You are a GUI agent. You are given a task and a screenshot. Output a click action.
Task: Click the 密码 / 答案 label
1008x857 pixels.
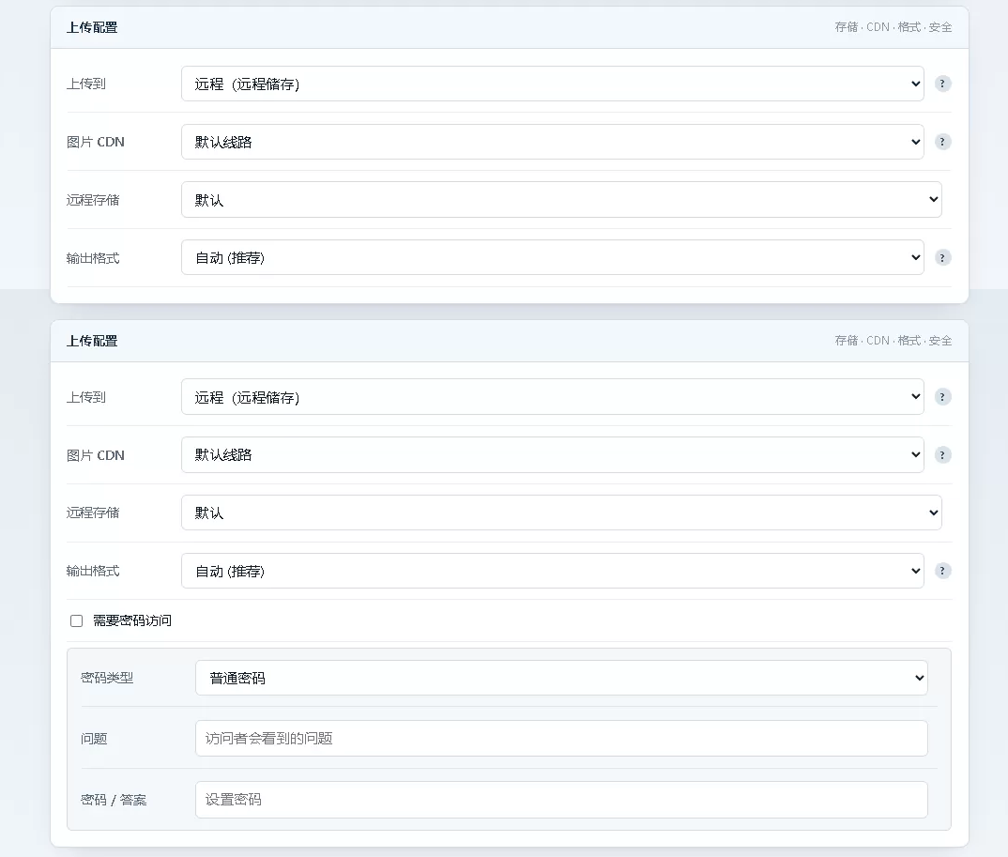tap(114, 800)
